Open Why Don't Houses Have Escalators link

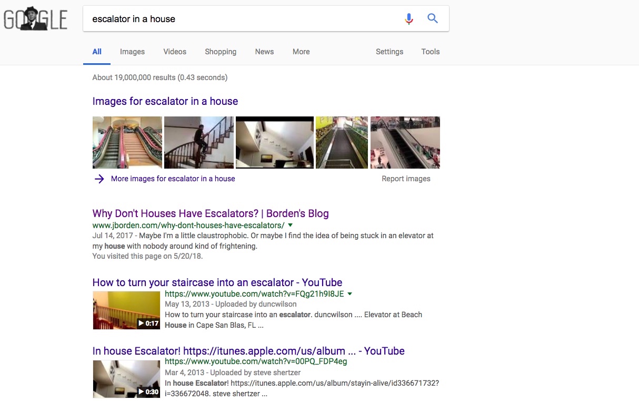coord(211,213)
